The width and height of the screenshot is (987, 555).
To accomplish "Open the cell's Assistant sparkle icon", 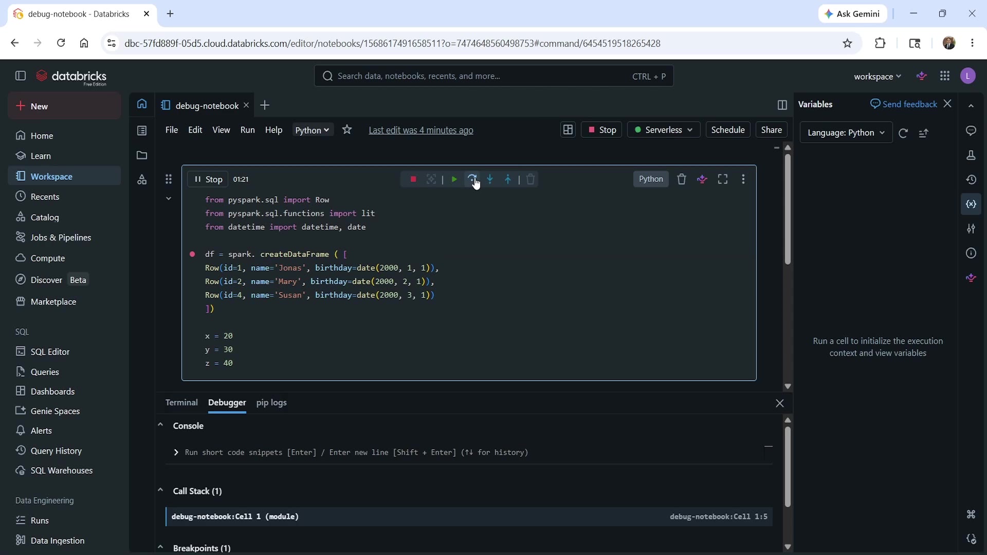I will 702,179.
